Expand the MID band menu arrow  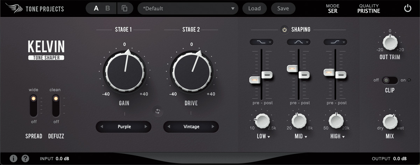click(306, 137)
